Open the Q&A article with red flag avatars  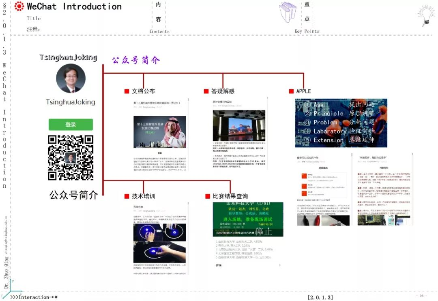click(323, 189)
